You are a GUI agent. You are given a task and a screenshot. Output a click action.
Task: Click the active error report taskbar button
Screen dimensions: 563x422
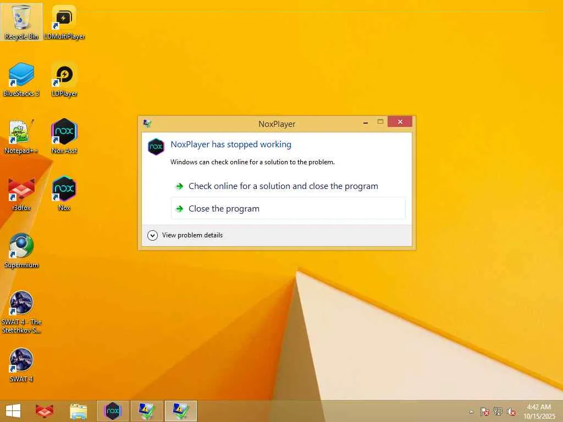[180, 411]
